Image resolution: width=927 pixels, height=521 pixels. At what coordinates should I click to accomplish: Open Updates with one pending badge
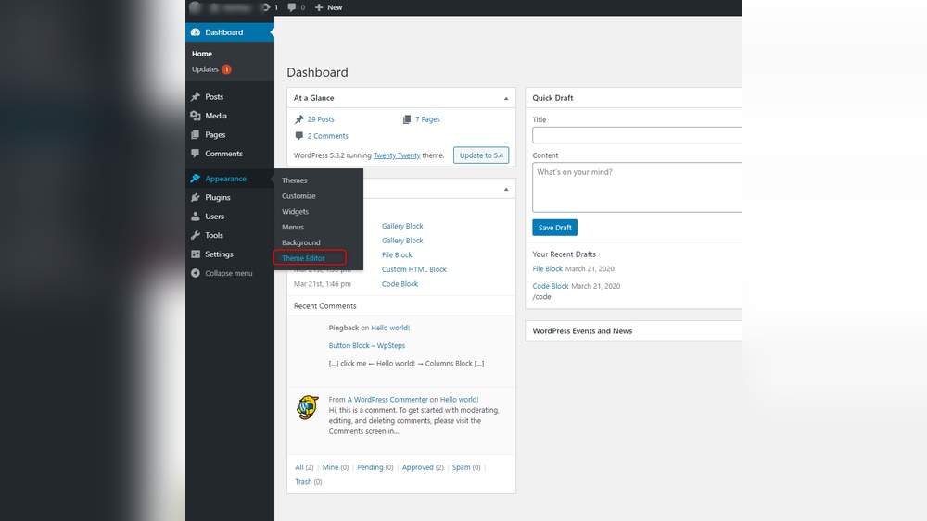pos(211,69)
